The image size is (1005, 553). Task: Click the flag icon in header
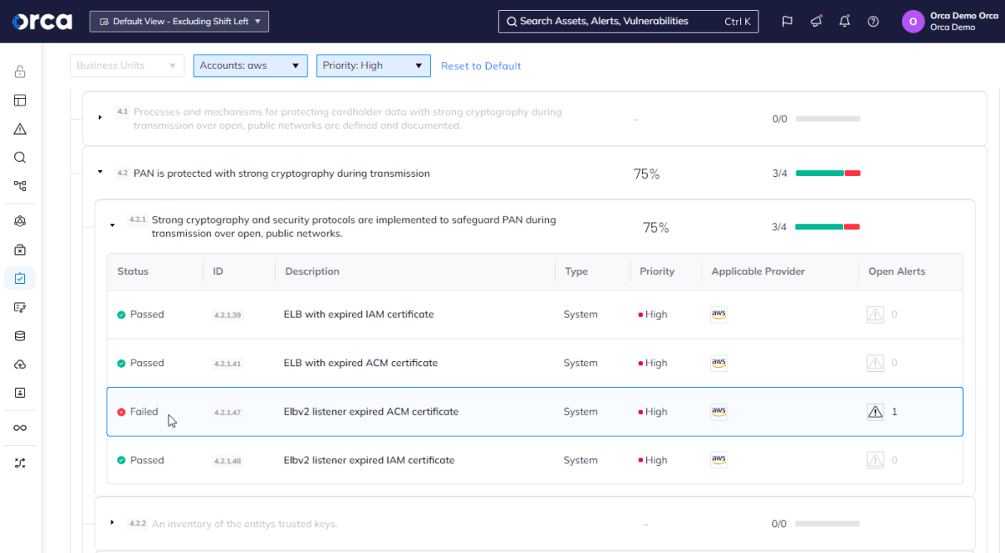click(787, 21)
